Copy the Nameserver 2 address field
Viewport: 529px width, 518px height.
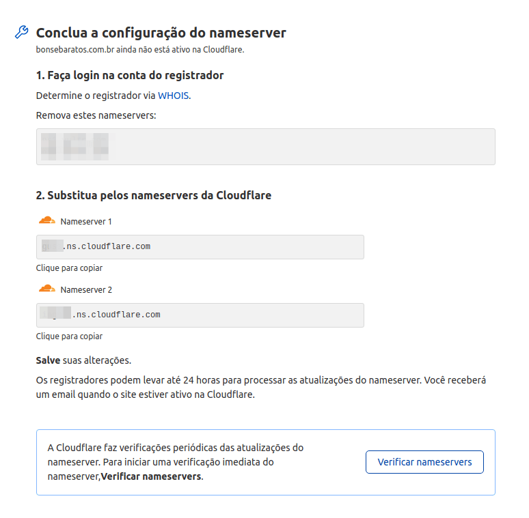pyautogui.click(x=200, y=315)
